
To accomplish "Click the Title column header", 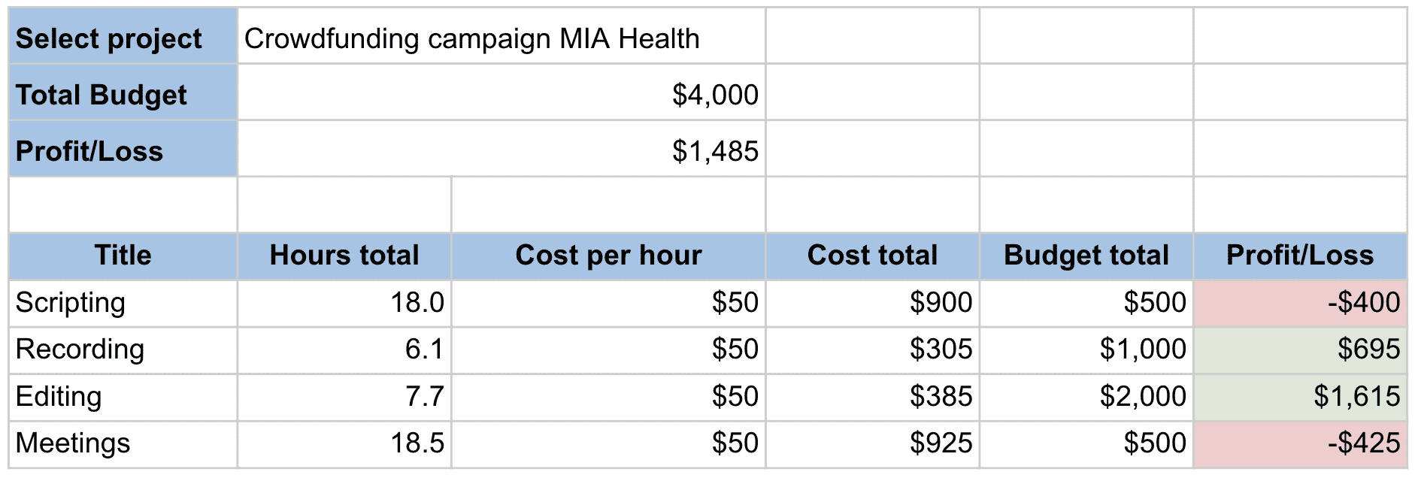I will click(123, 256).
